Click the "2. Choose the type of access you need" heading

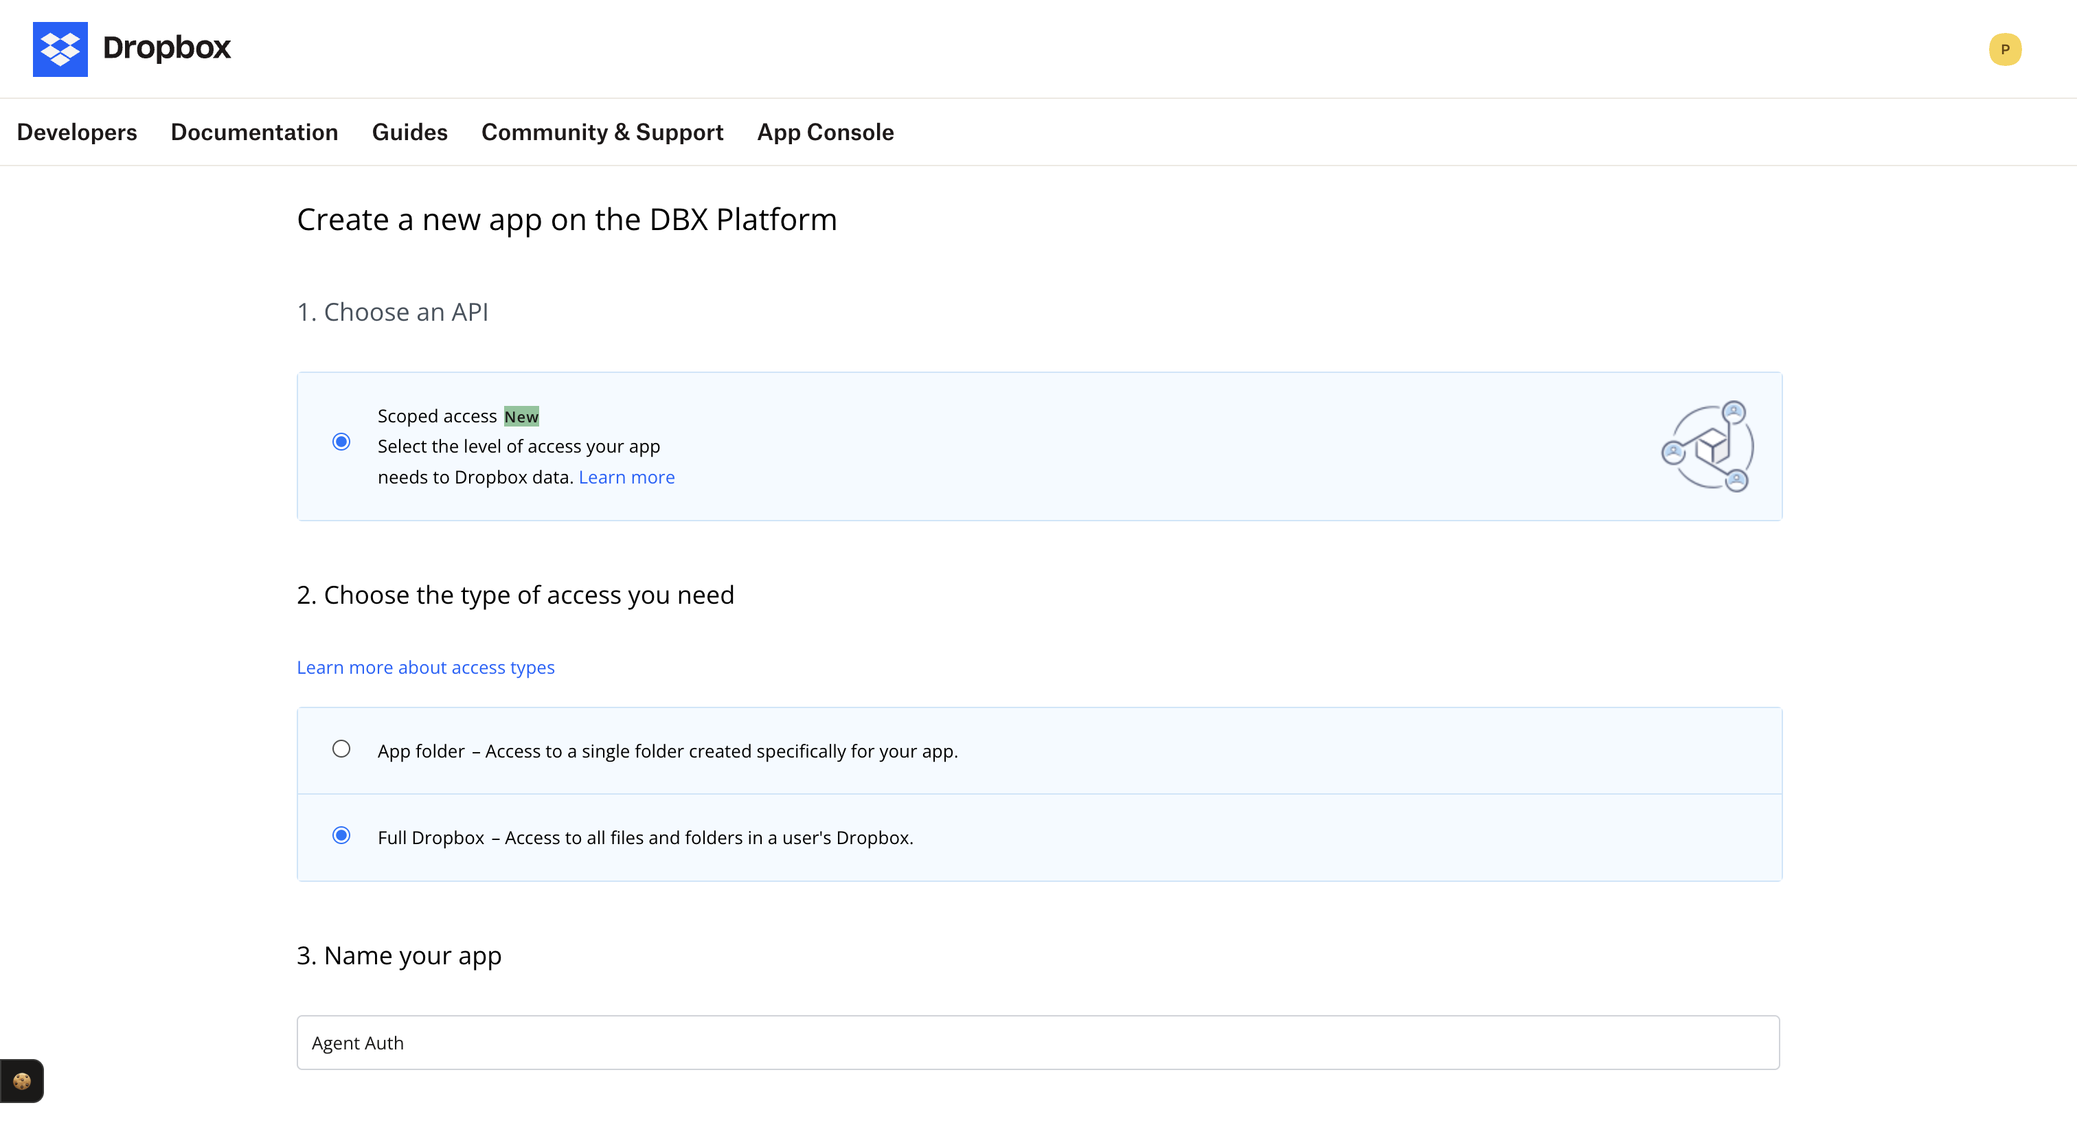515,595
